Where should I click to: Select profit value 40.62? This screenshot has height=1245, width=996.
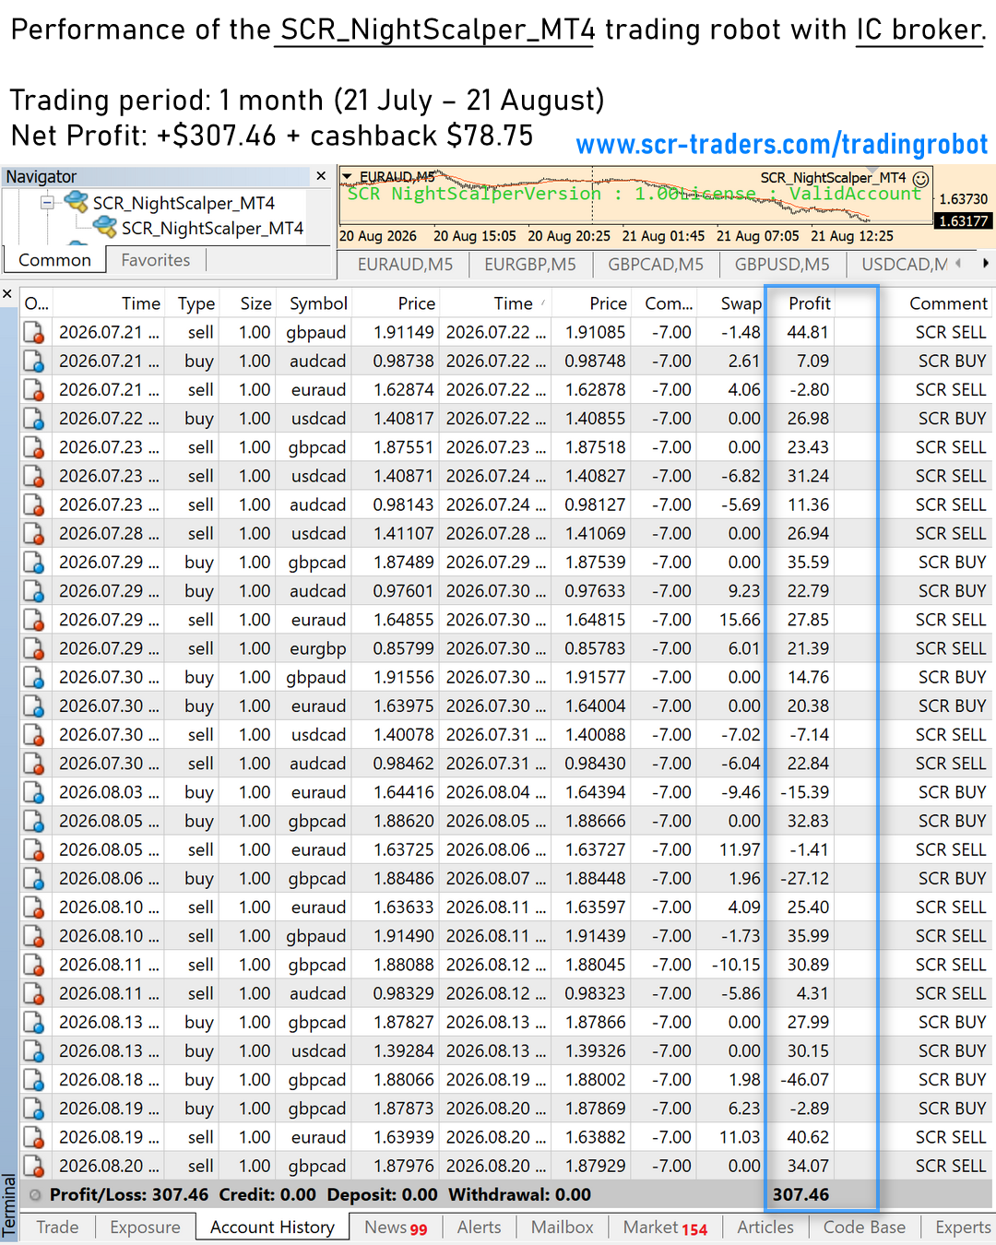coord(808,1137)
